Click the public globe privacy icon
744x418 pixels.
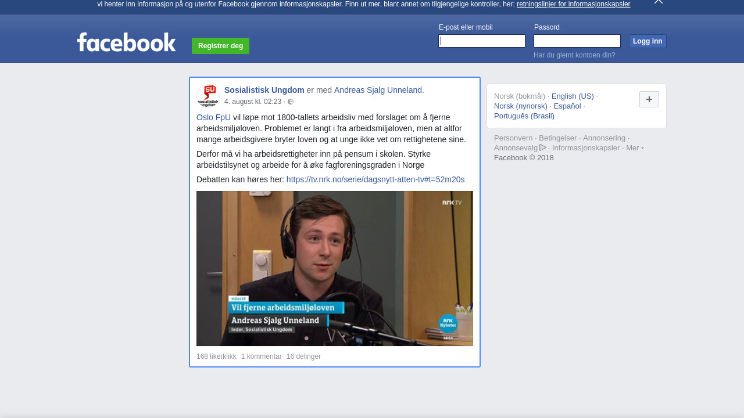(x=291, y=102)
